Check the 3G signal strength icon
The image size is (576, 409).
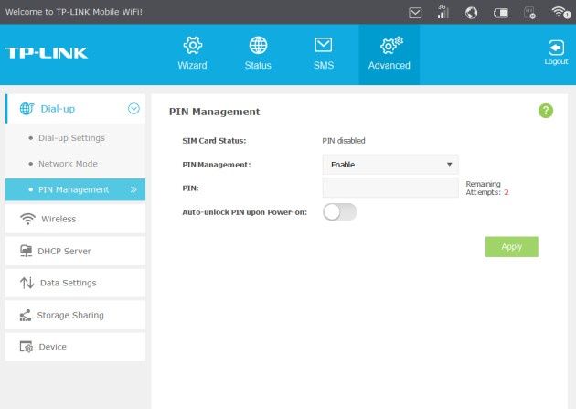443,12
